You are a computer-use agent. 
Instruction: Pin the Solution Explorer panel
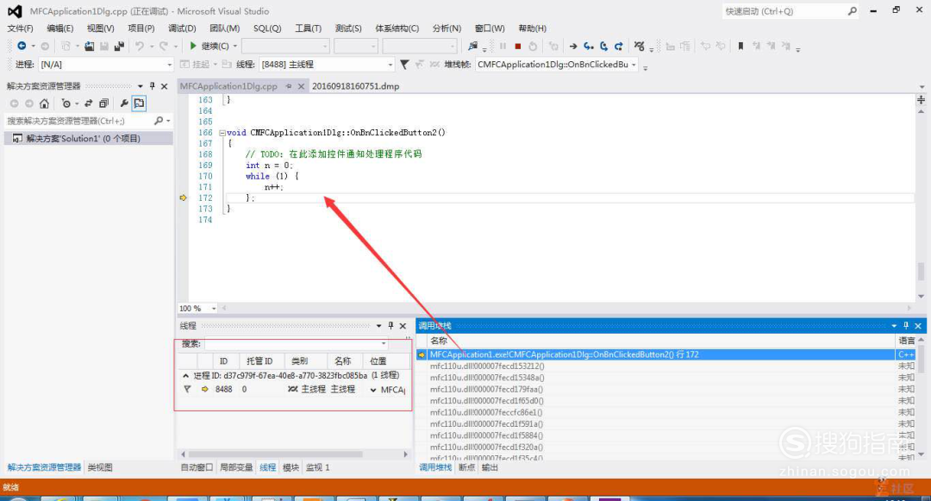click(152, 86)
